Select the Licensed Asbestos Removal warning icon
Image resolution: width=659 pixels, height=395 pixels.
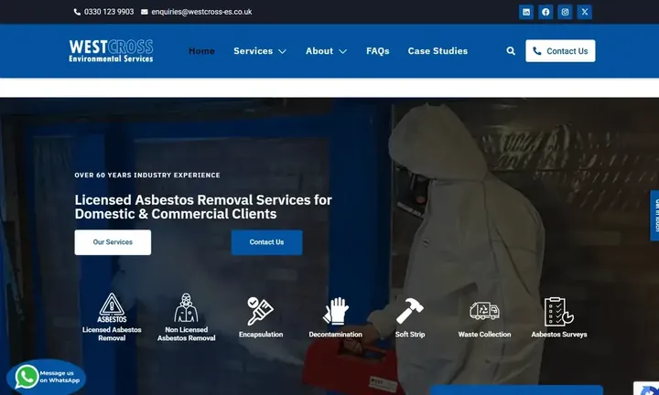tap(112, 308)
